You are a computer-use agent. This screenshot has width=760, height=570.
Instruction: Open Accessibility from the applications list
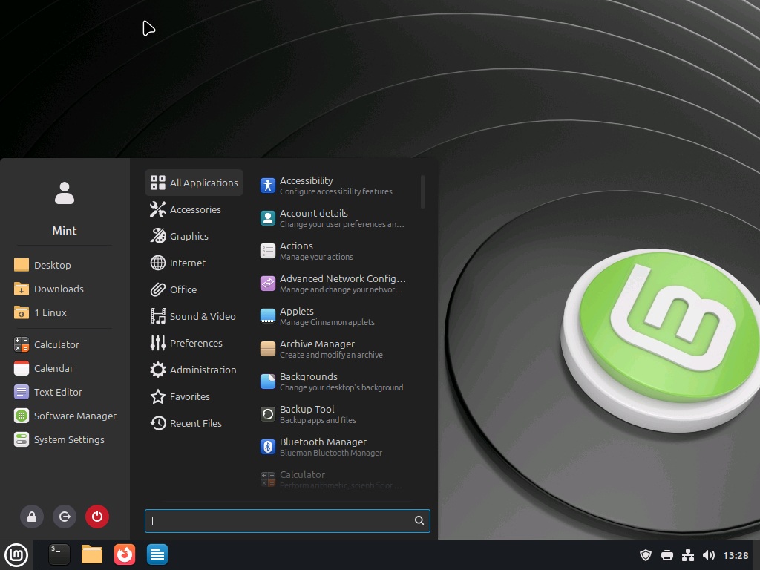tap(335, 186)
